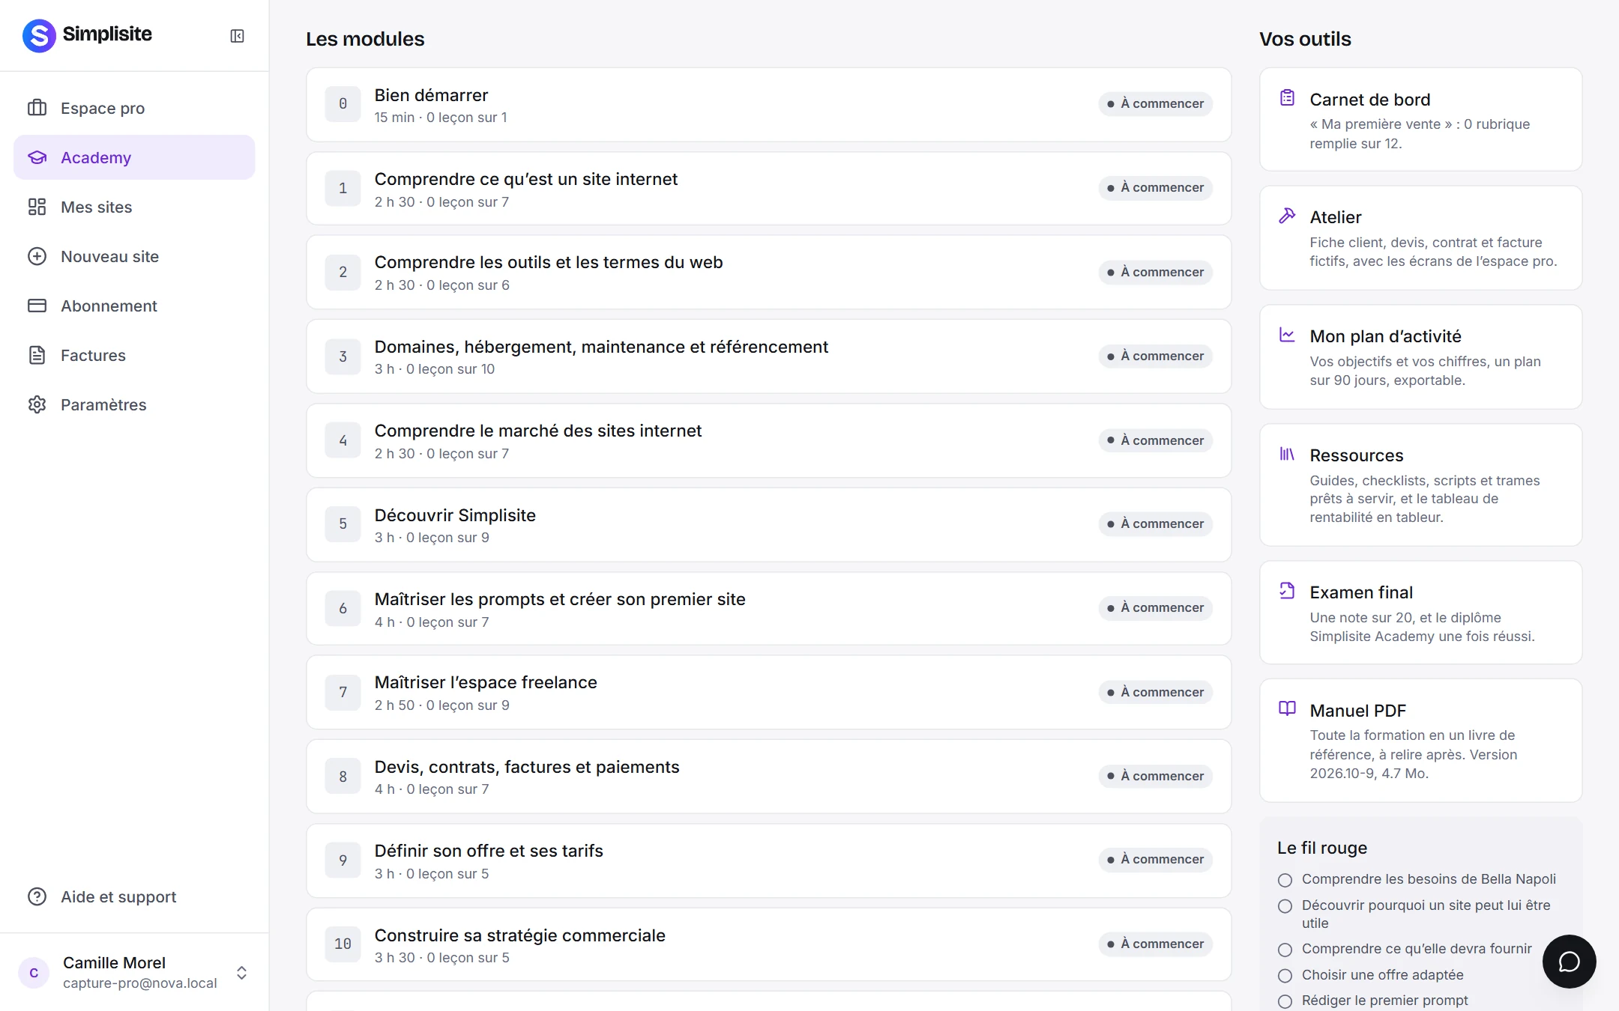The image size is (1619, 1011).
Task: Click the Mes sites grid icon
Action: (37, 207)
